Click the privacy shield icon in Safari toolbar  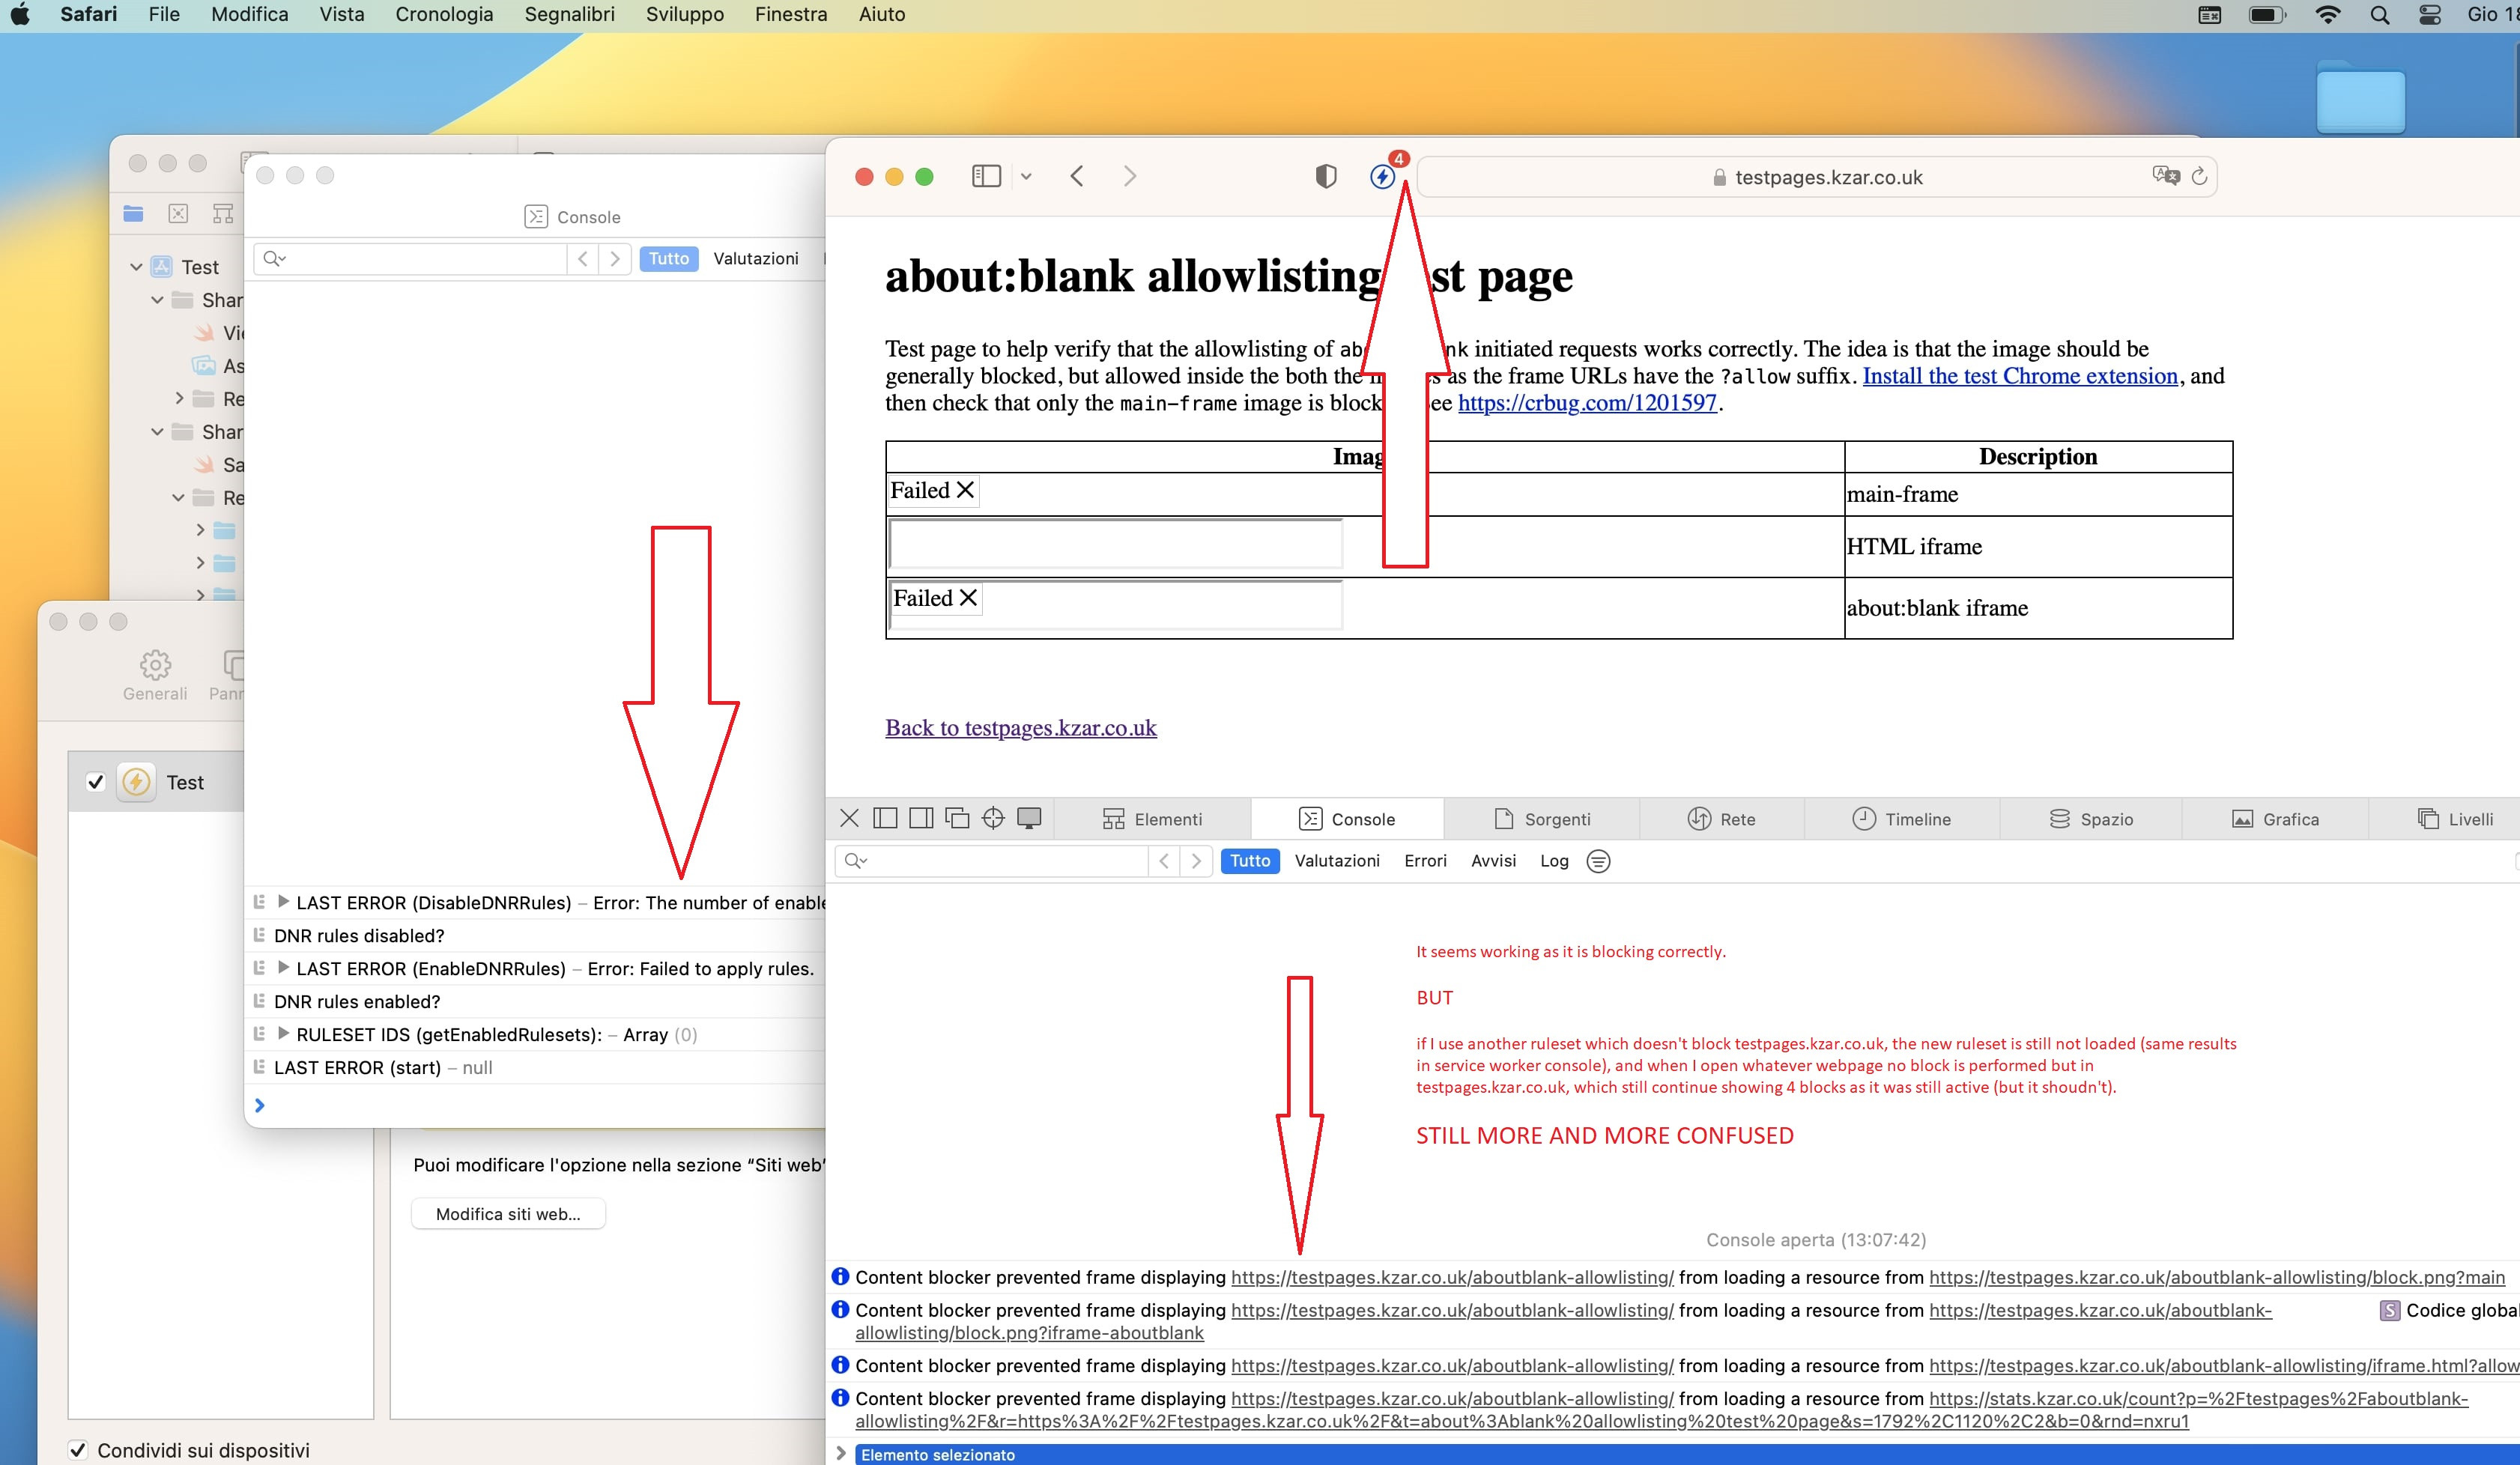[1325, 177]
